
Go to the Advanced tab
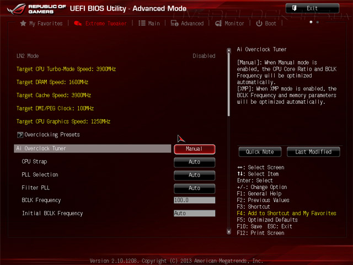coord(187,23)
